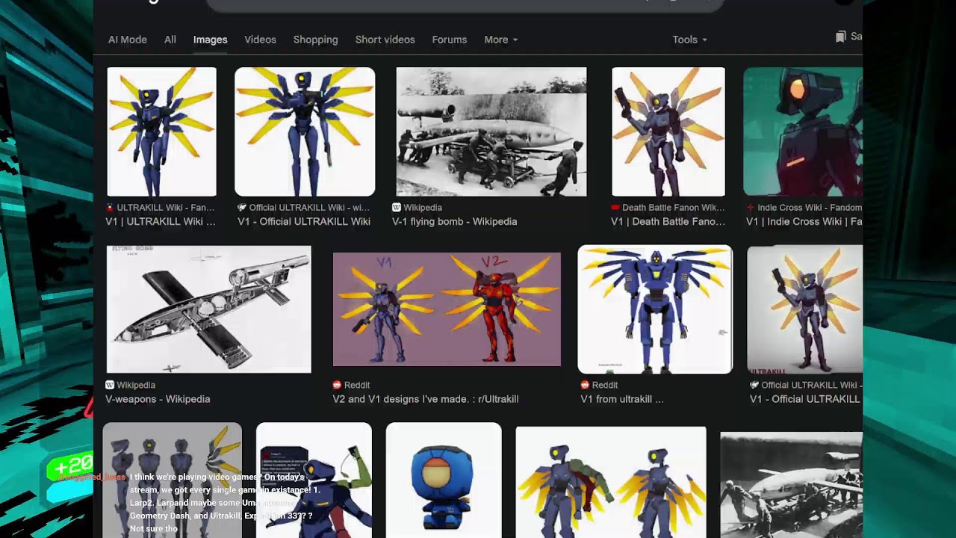The height and width of the screenshot is (538, 956).
Task: Open 'V2 and V1 designs I've made' link
Action: click(x=426, y=399)
